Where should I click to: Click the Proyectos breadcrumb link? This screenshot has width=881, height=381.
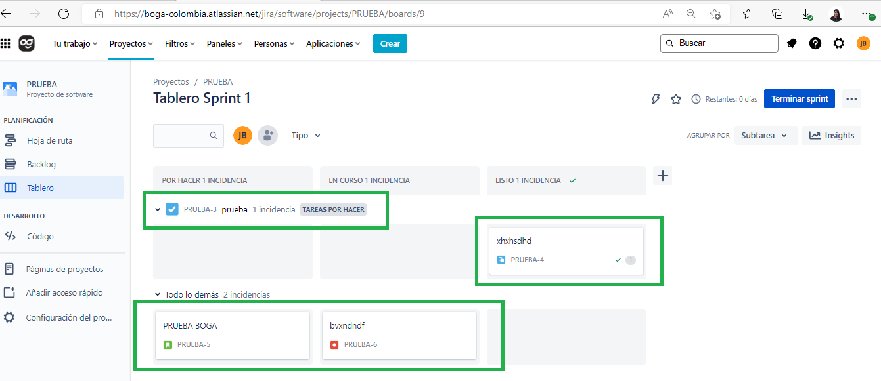tap(171, 82)
